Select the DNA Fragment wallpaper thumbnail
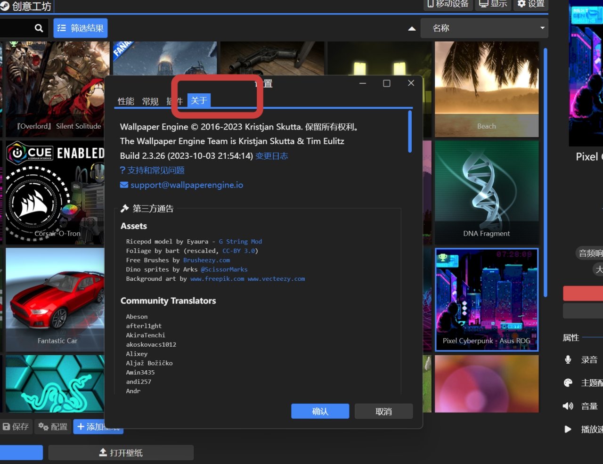 [x=487, y=192]
